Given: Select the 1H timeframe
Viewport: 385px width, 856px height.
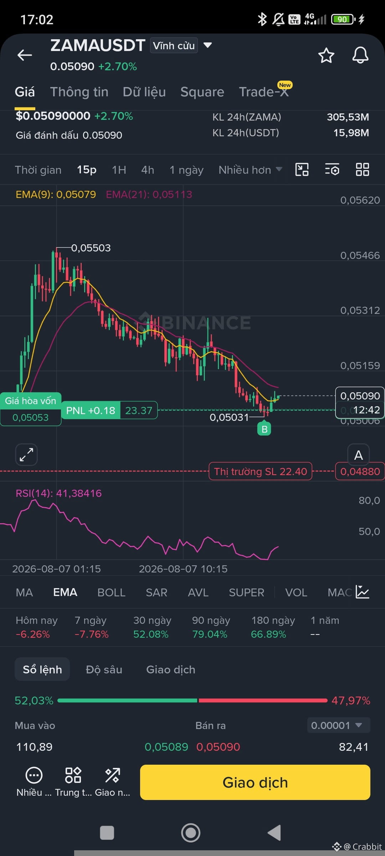Looking at the screenshot, I should 119,170.
